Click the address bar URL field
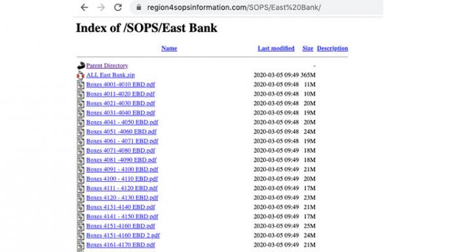 coord(256,7)
